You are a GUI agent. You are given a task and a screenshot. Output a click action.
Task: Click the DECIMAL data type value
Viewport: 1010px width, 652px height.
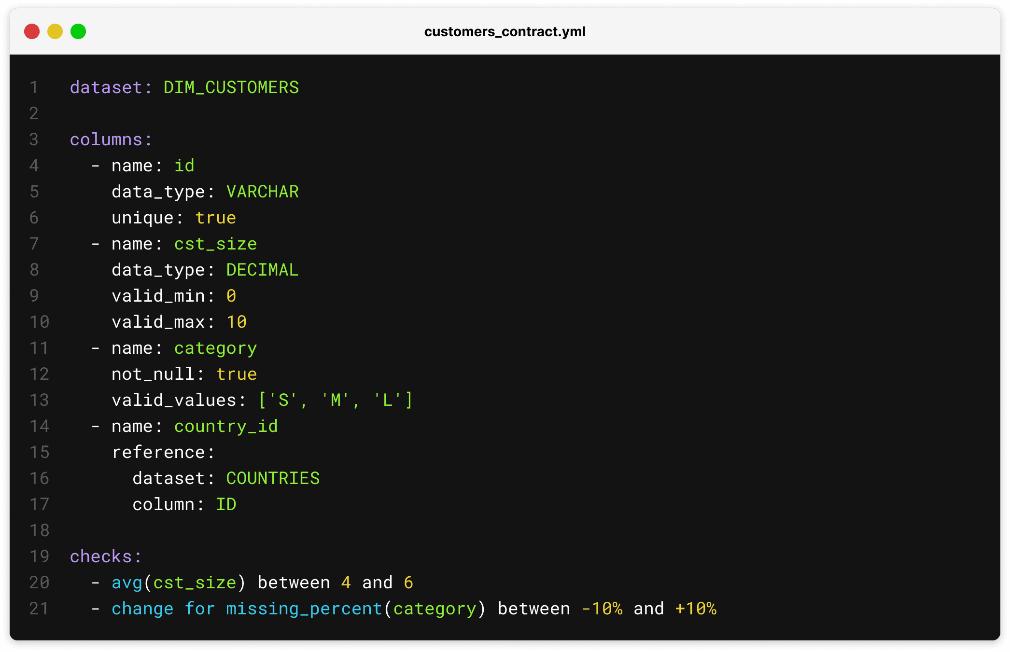[x=263, y=270]
